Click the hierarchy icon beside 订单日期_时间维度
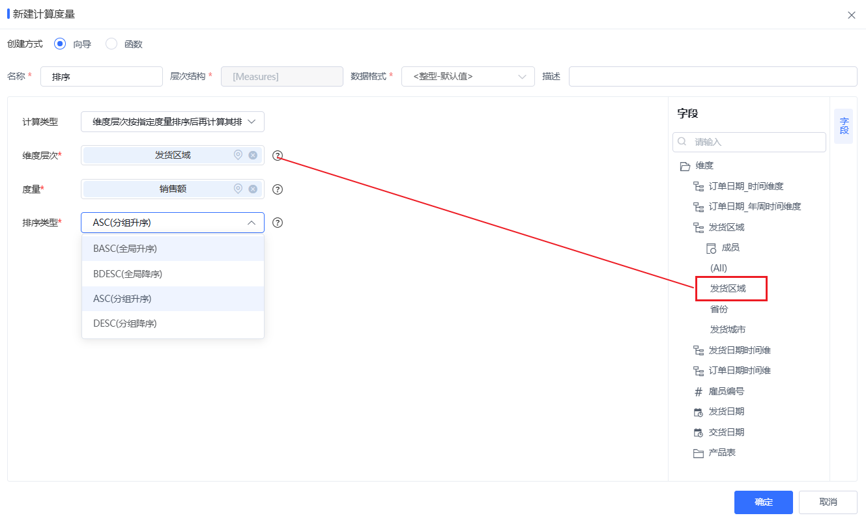The image size is (866, 520). (699, 187)
